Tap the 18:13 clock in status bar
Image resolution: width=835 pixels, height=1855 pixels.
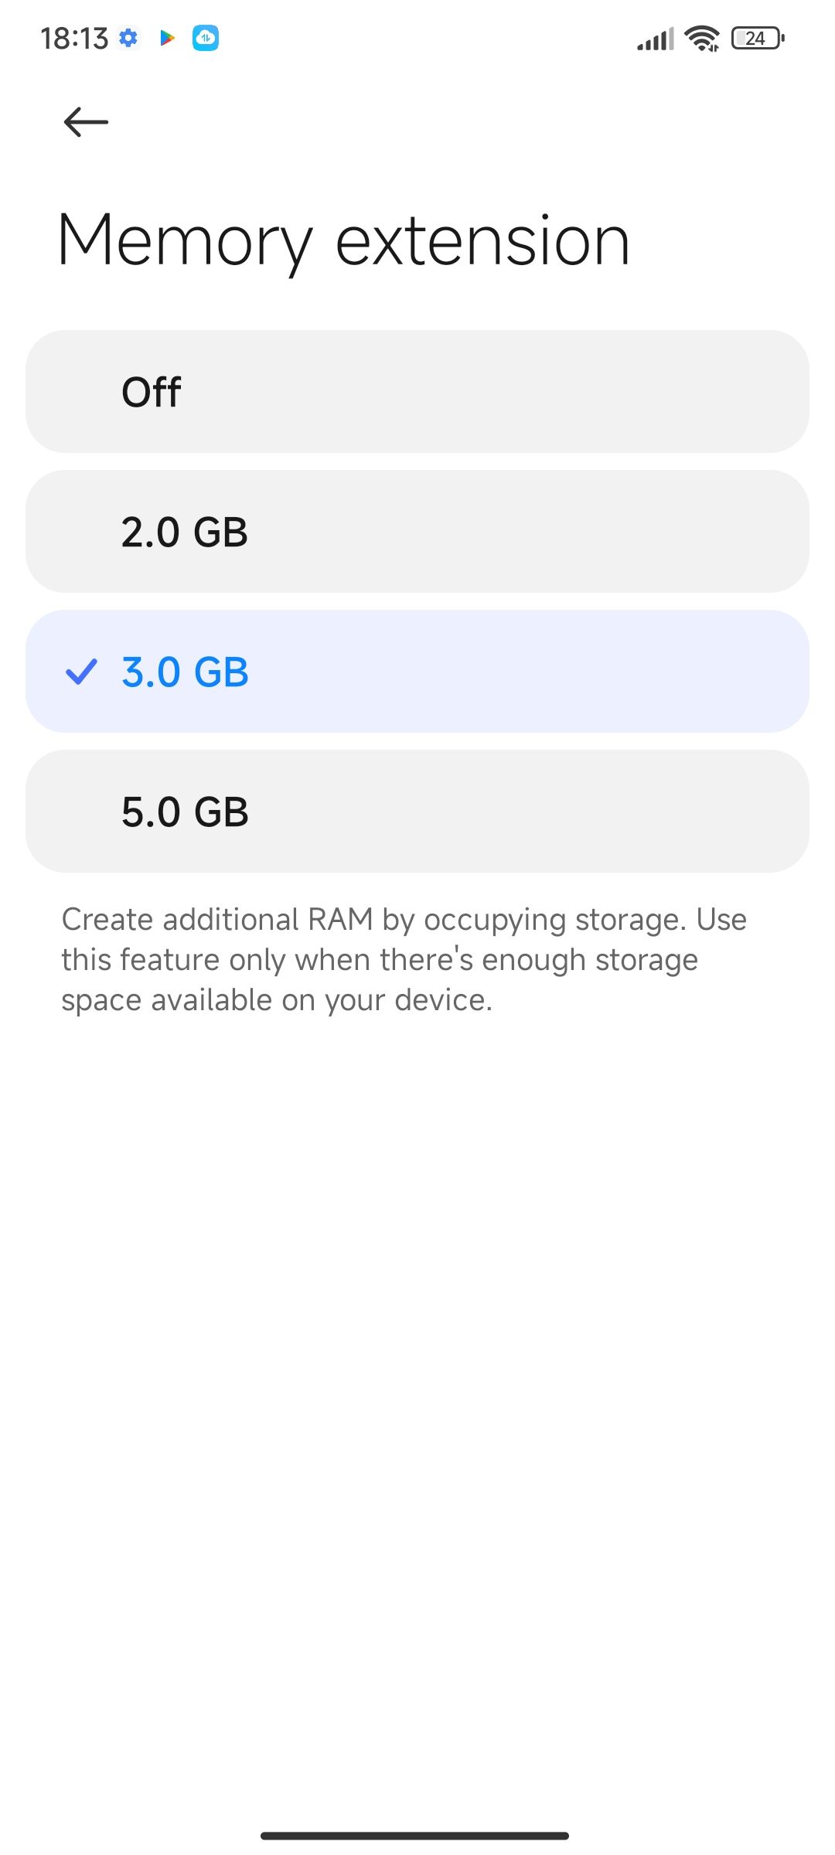click(x=74, y=38)
